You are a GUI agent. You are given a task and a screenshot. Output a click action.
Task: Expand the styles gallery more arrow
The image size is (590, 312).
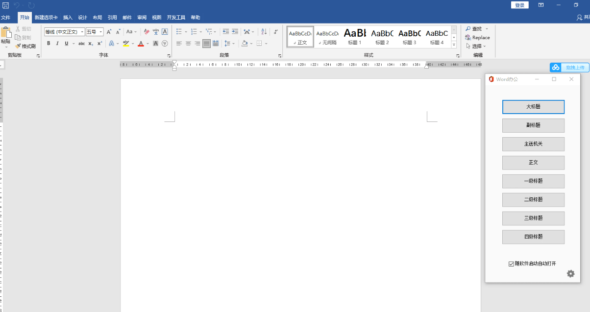point(454,45)
